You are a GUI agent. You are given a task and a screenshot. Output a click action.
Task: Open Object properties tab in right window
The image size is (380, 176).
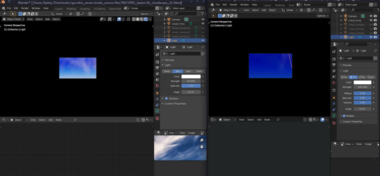point(334,98)
